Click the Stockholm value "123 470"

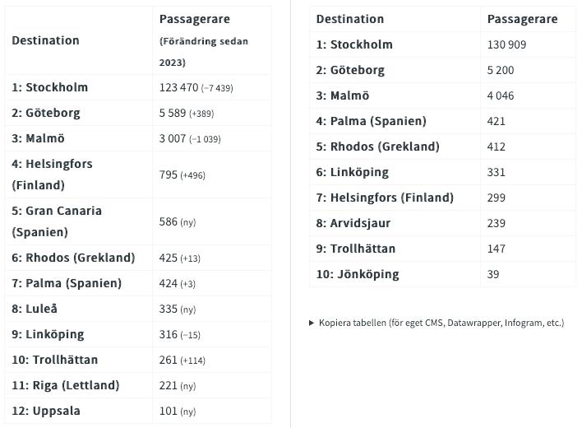click(178, 87)
